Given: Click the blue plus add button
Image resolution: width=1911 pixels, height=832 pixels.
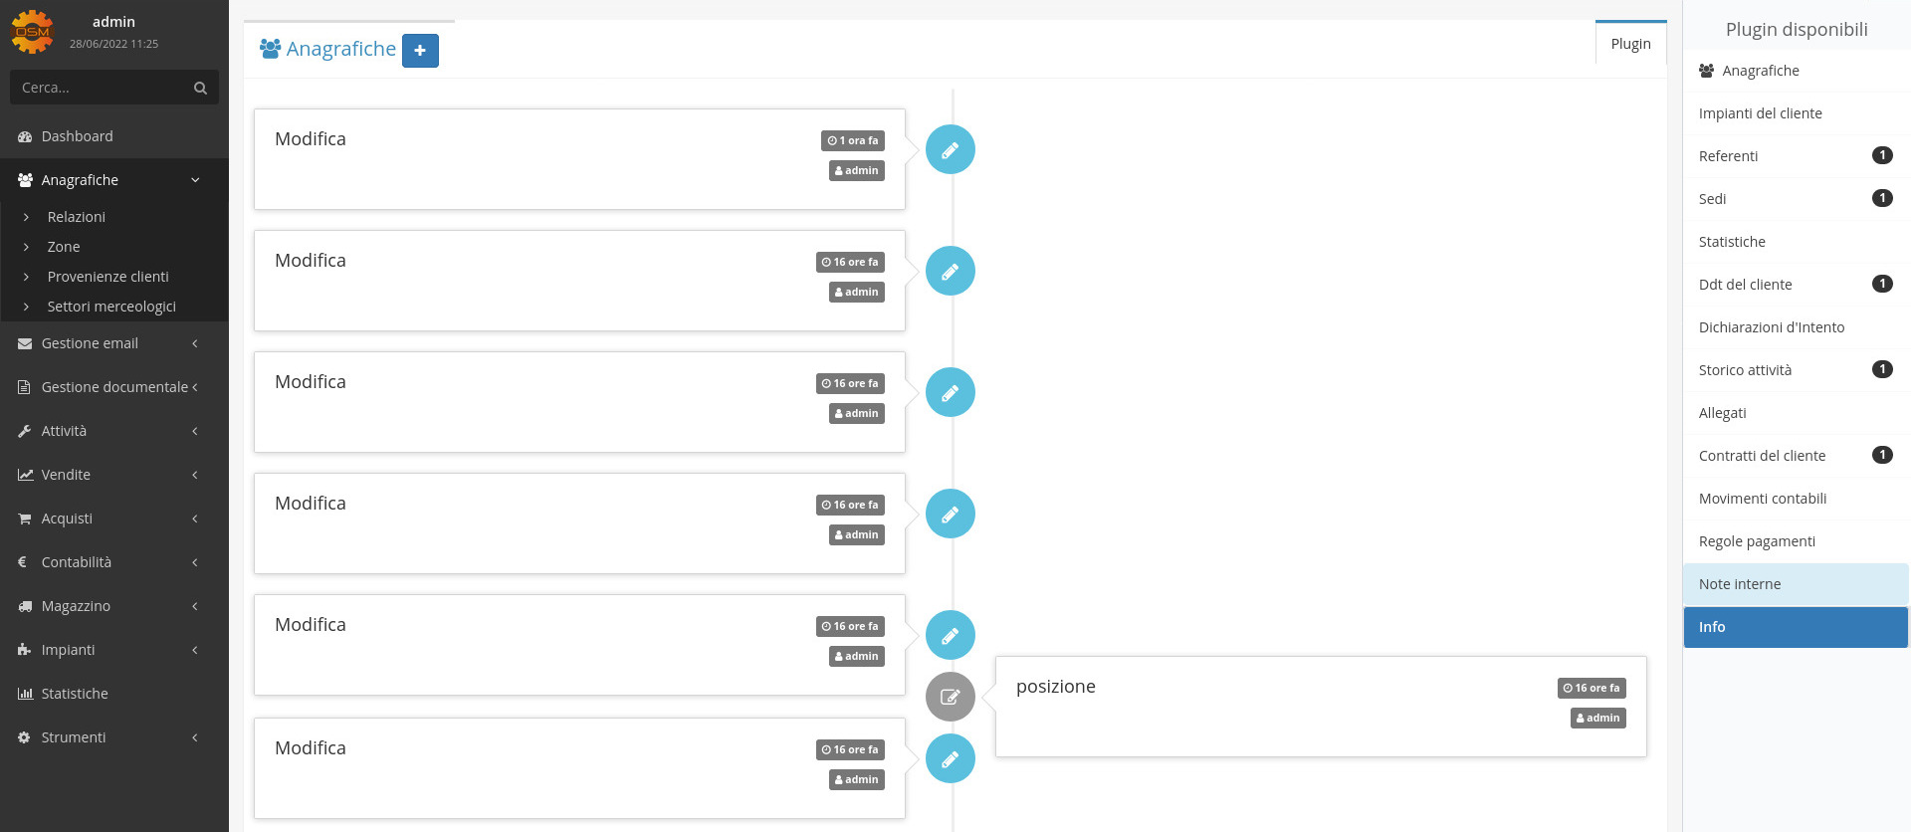Looking at the screenshot, I should click(x=420, y=50).
